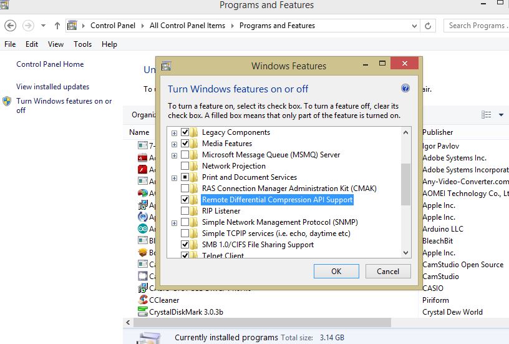Select CrystalDiskMark 3.0.3b entry
509x344 pixels.
pos(186,312)
